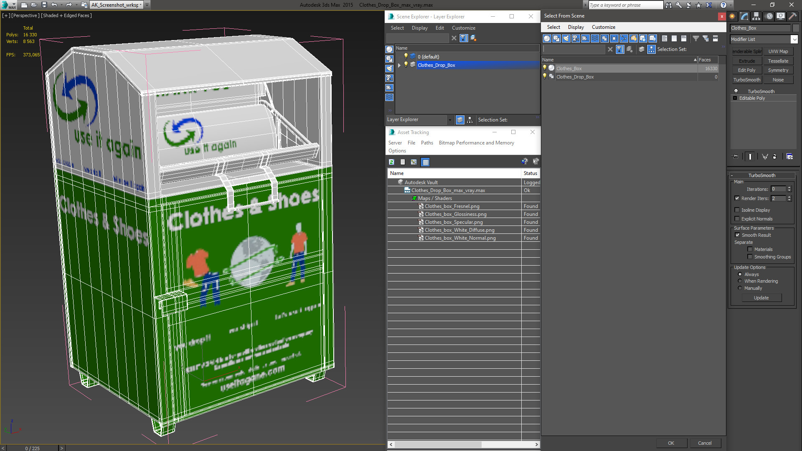Open the Motion panel tab

769,16
